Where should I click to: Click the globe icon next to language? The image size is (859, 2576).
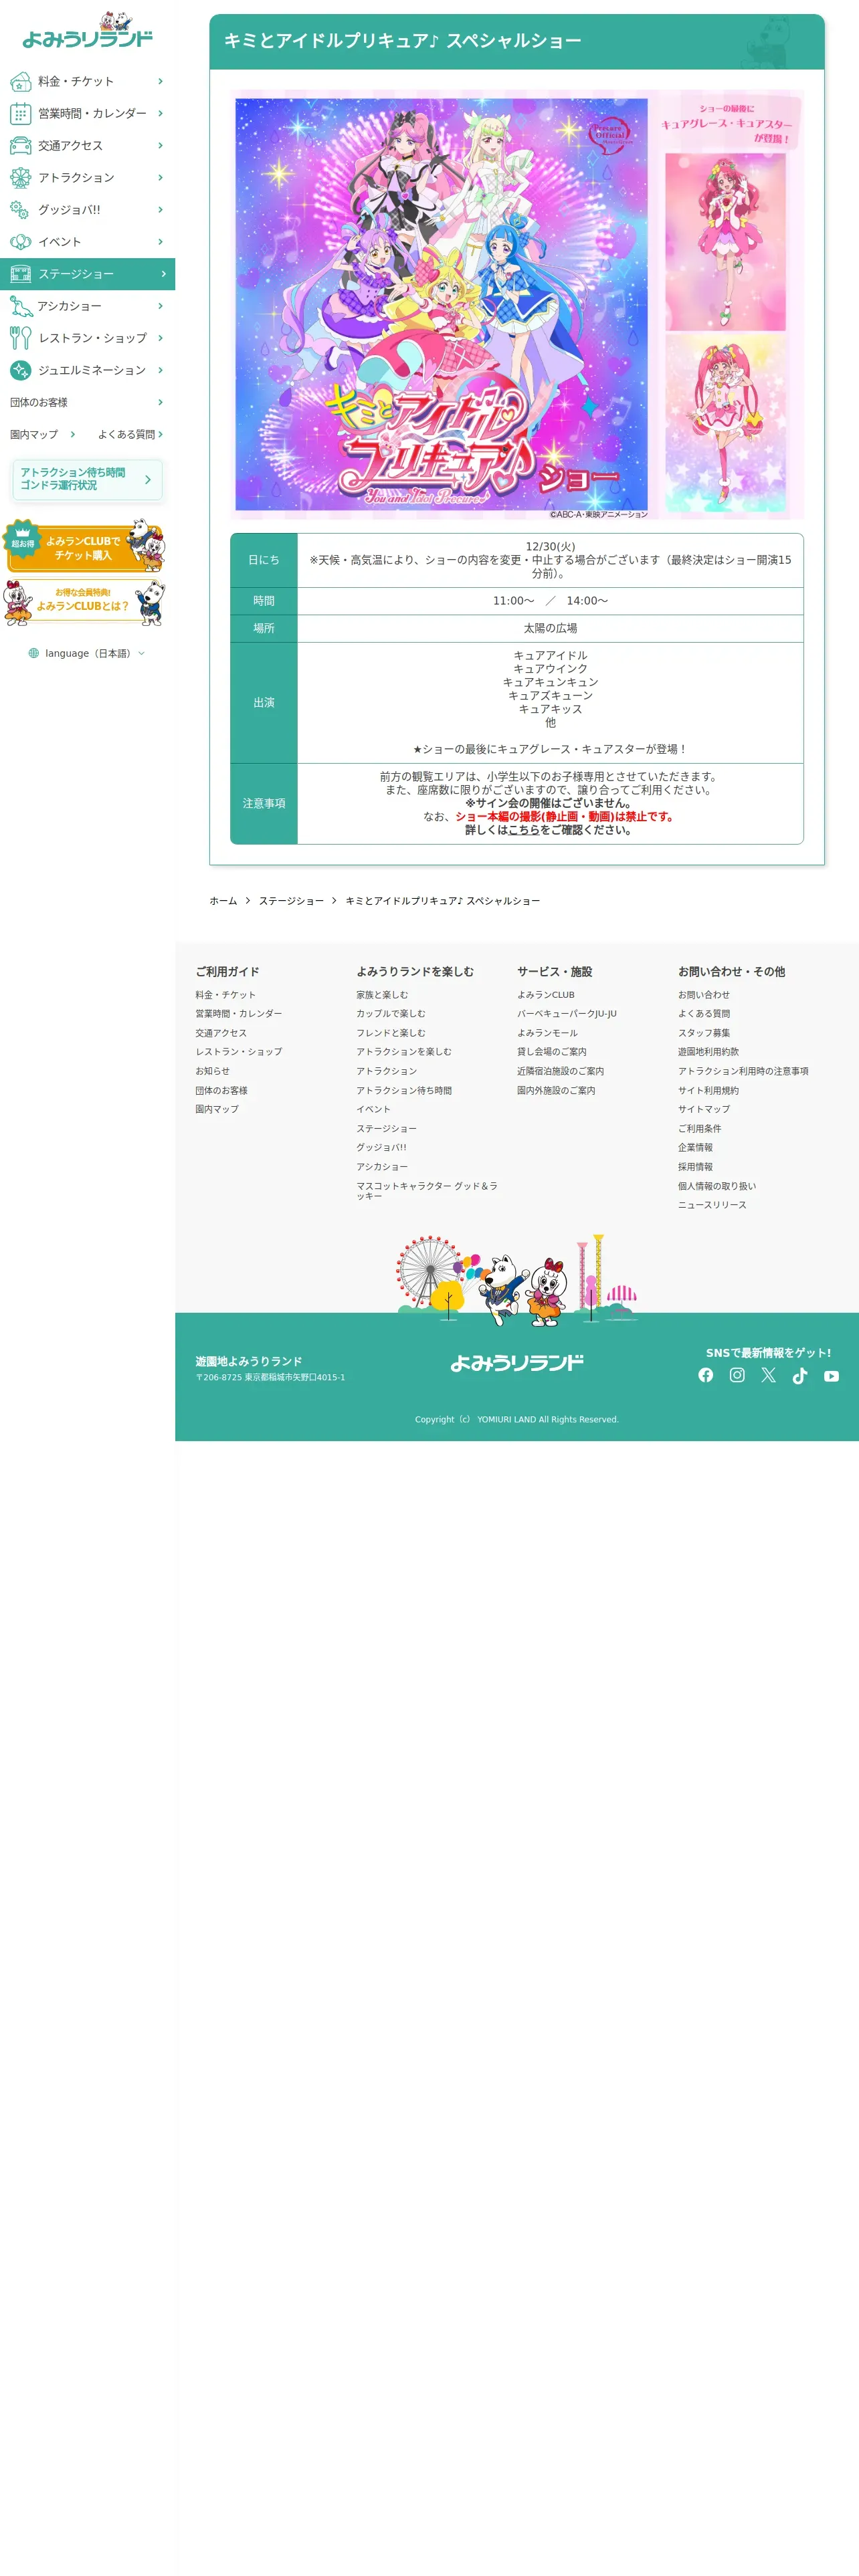click(34, 653)
